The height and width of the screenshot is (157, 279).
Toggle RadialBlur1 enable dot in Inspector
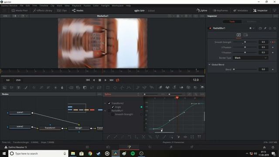tap(210, 28)
